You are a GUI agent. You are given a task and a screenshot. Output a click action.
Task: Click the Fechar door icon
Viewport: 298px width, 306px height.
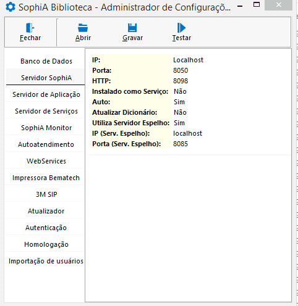(30, 28)
